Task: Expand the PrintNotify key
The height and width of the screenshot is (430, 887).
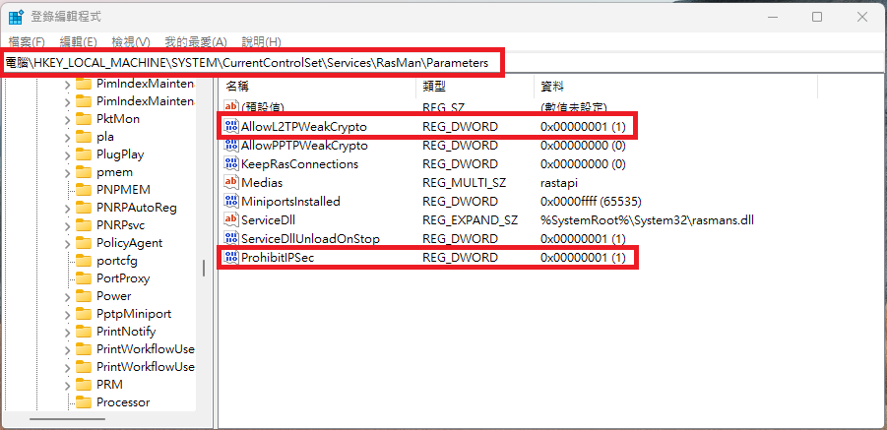Action: click(67, 333)
